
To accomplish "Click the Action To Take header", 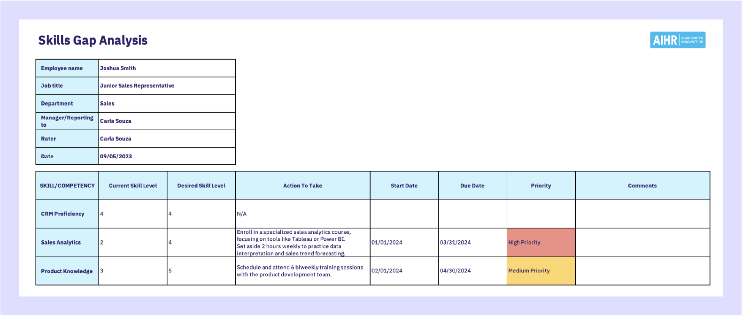I will click(302, 186).
